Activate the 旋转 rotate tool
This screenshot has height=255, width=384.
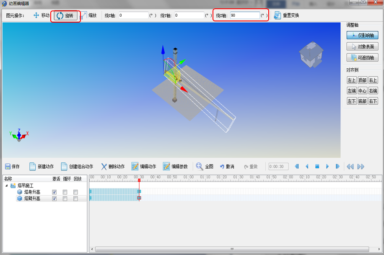point(65,15)
